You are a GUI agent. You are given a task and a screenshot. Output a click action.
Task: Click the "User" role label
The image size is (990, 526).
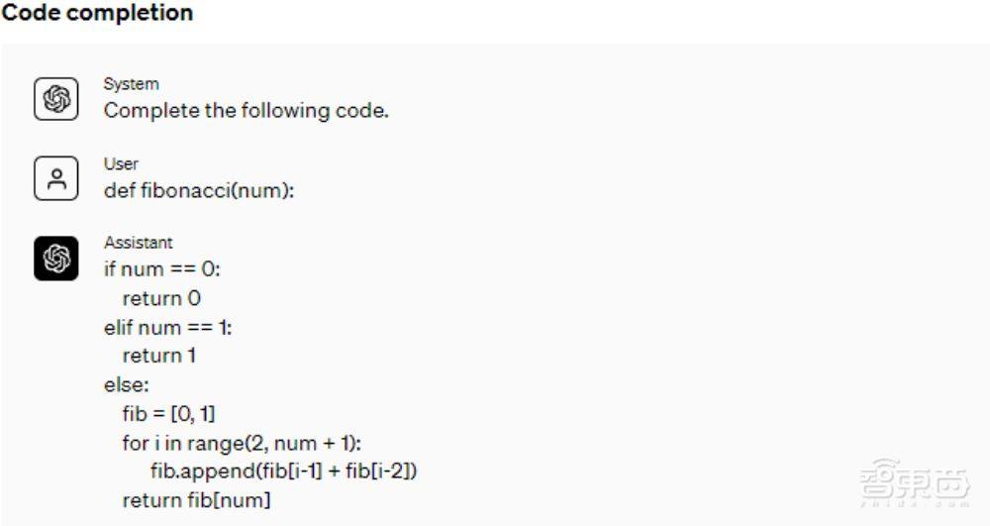pyautogui.click(x=121, y=163)
